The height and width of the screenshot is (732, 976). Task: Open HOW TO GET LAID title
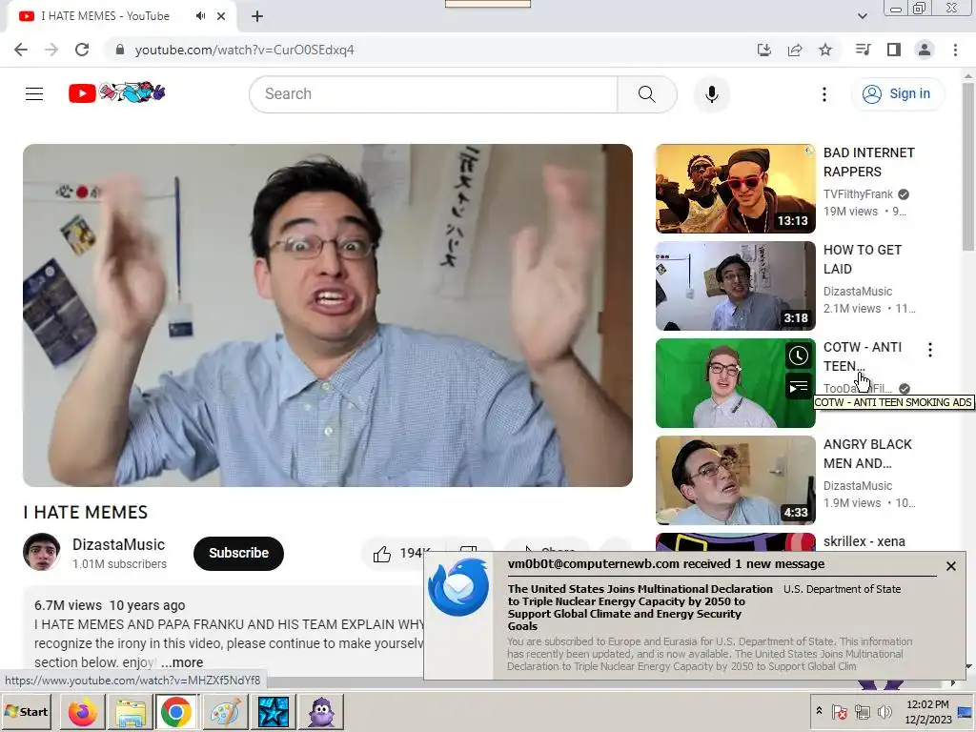click(x=862, y=259)
